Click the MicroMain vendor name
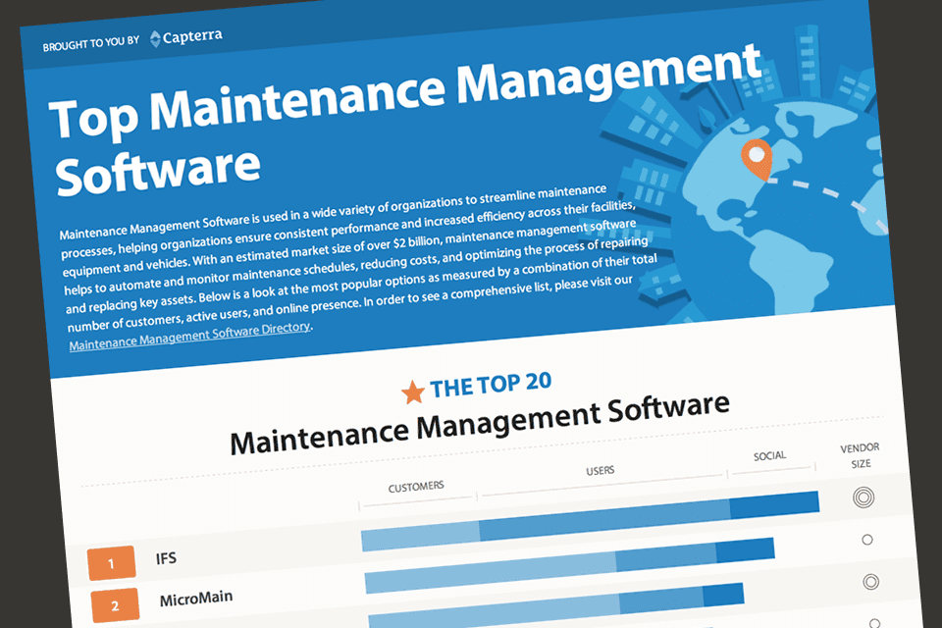 click(x=196, y=599)
